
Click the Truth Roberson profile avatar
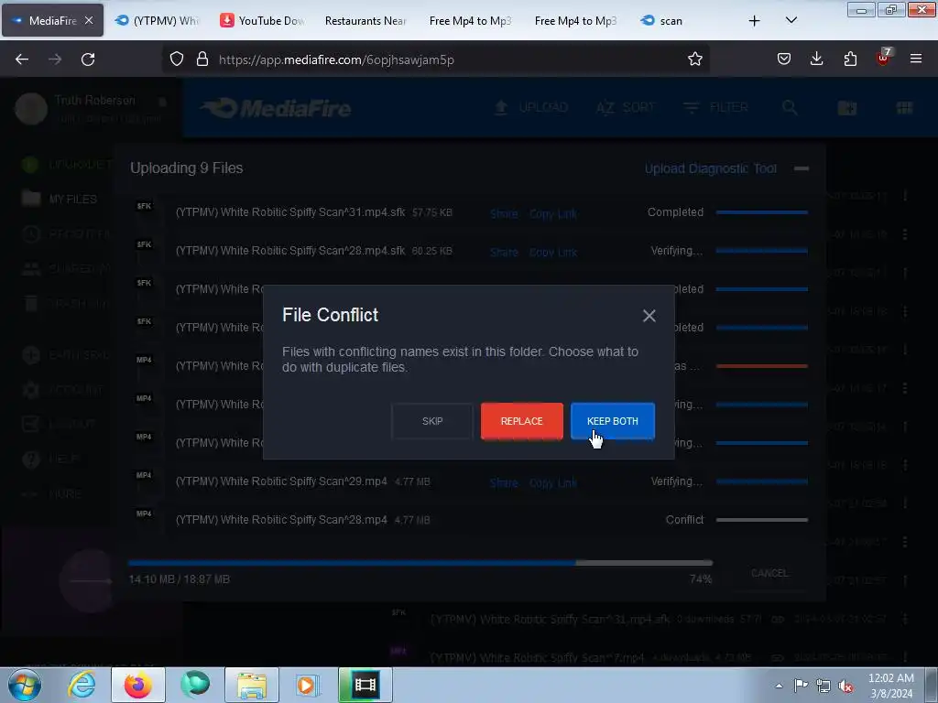pos(31,108)
